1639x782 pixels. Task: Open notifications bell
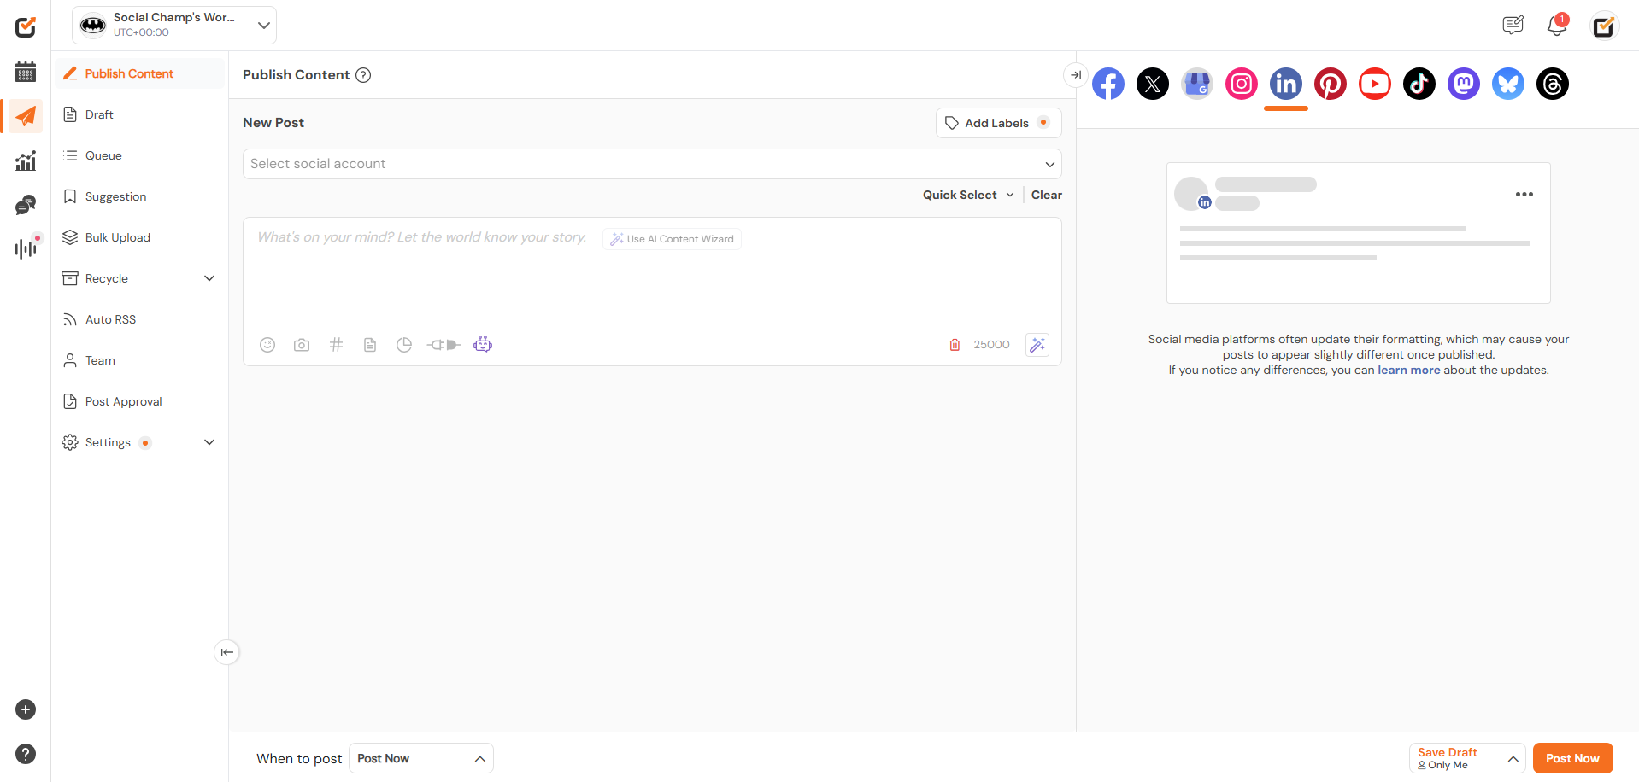coord(1557,26)
